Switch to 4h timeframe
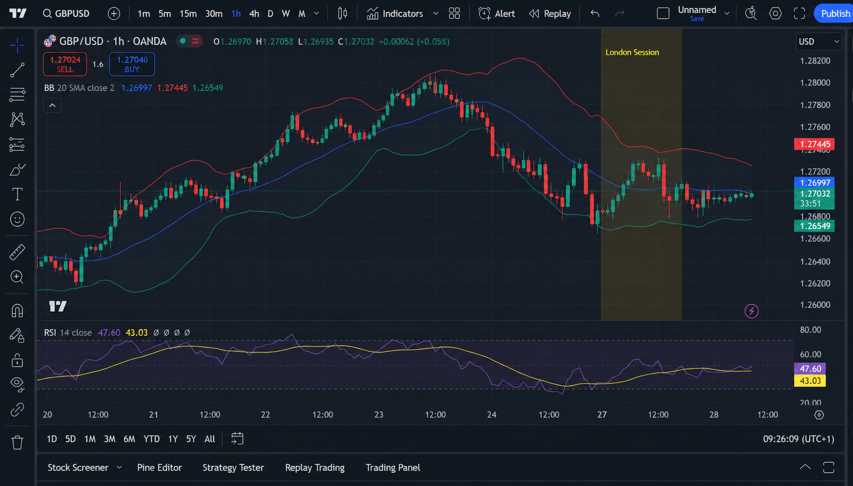853x486 pixels. click(254, 13)
